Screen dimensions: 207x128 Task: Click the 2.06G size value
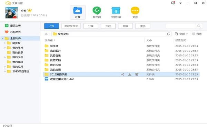point(150,79)
